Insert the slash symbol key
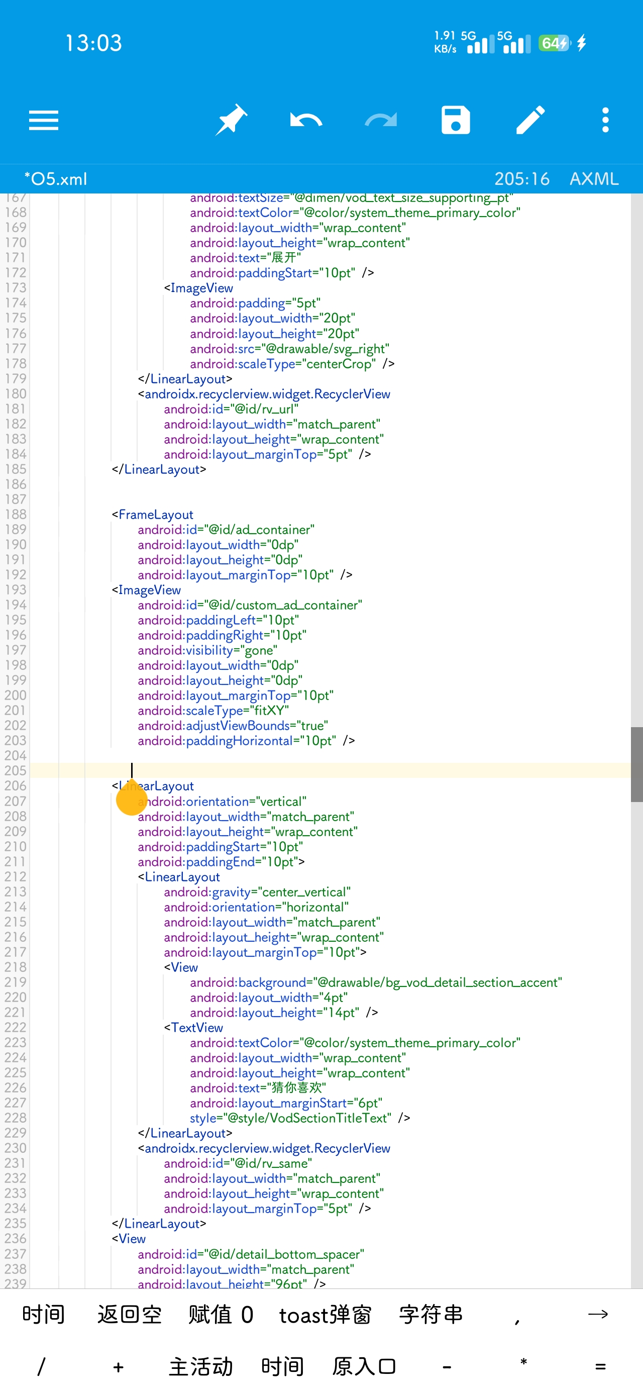The width and height of the screenshot is (643, 1393). 41,1366
